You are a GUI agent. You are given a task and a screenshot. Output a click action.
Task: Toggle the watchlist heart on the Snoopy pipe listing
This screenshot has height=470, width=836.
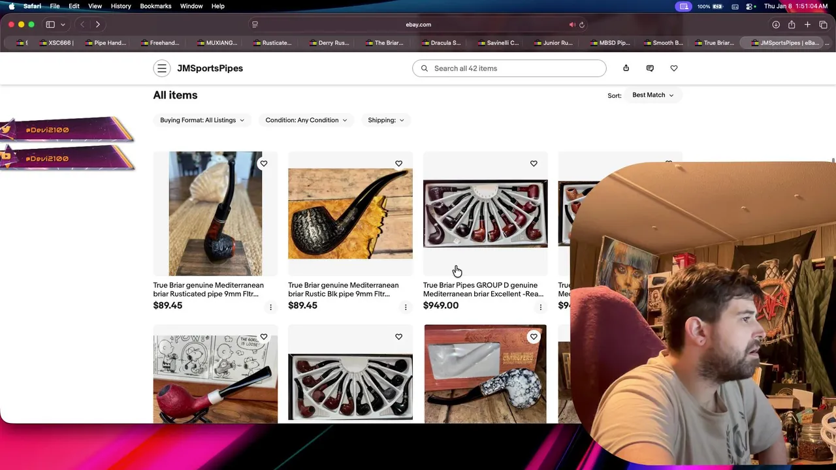click(264, 337)
